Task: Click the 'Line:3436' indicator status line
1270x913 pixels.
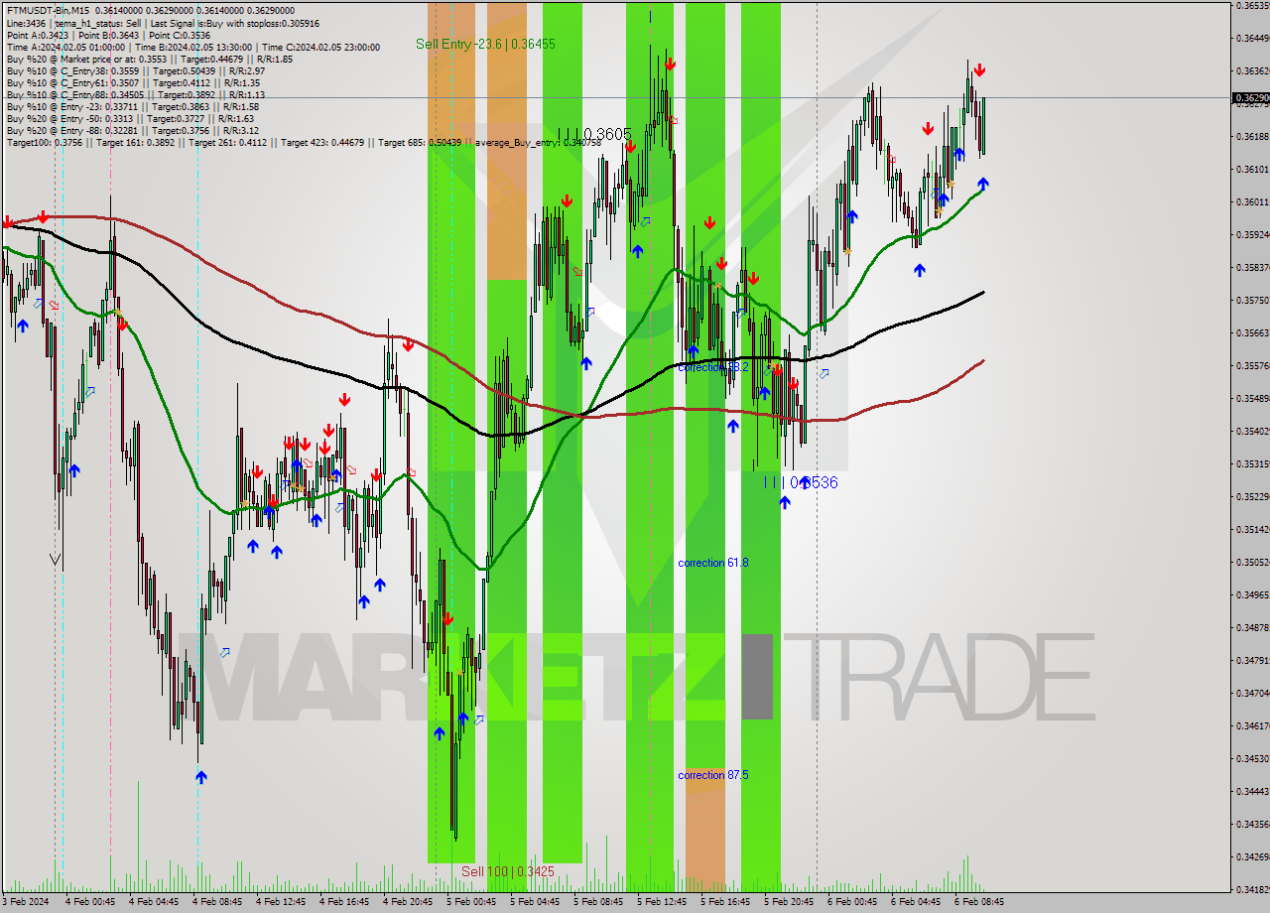Action: coord(163,23)
